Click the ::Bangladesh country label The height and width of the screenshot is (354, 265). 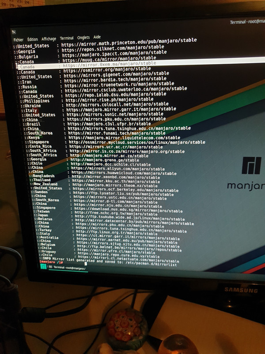42,176
